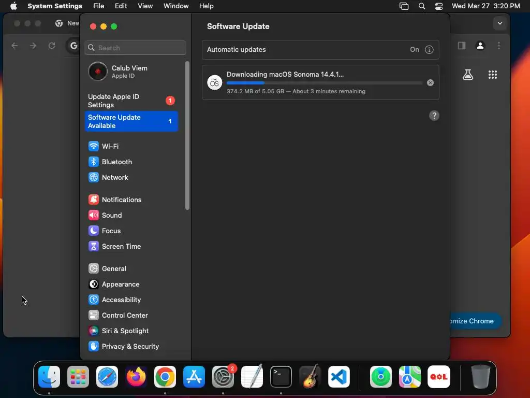Select Update Apple ID Settings item
This screenshot has width=530, height=398.
tap(131, 101)
